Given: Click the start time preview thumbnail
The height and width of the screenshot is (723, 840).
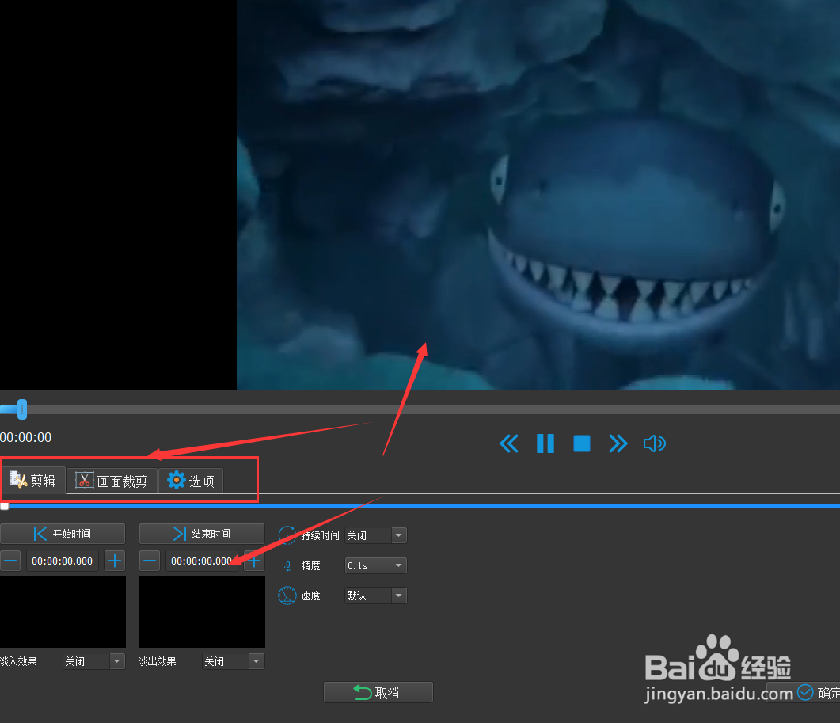Looking at the screenshot, I should point(63,612).
